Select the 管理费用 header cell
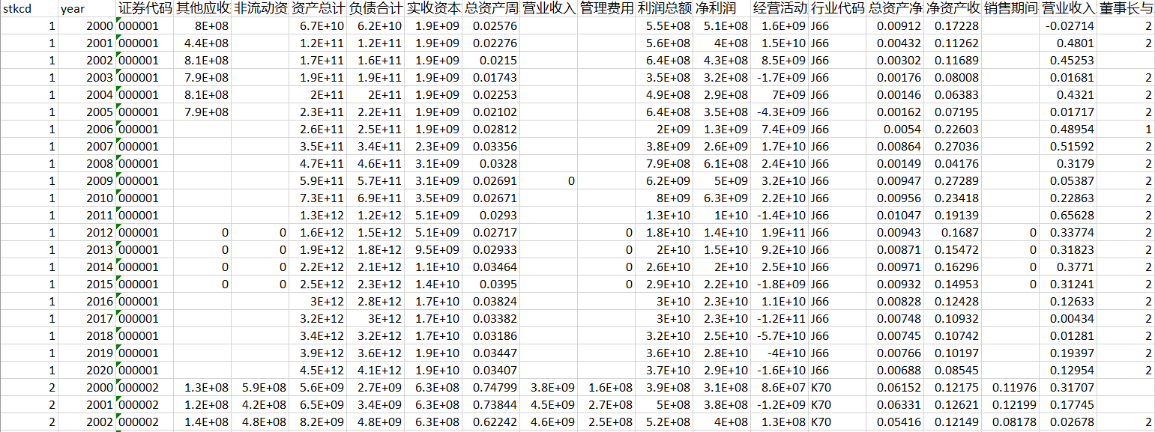 pyautogui.click(x=606, y=9)
